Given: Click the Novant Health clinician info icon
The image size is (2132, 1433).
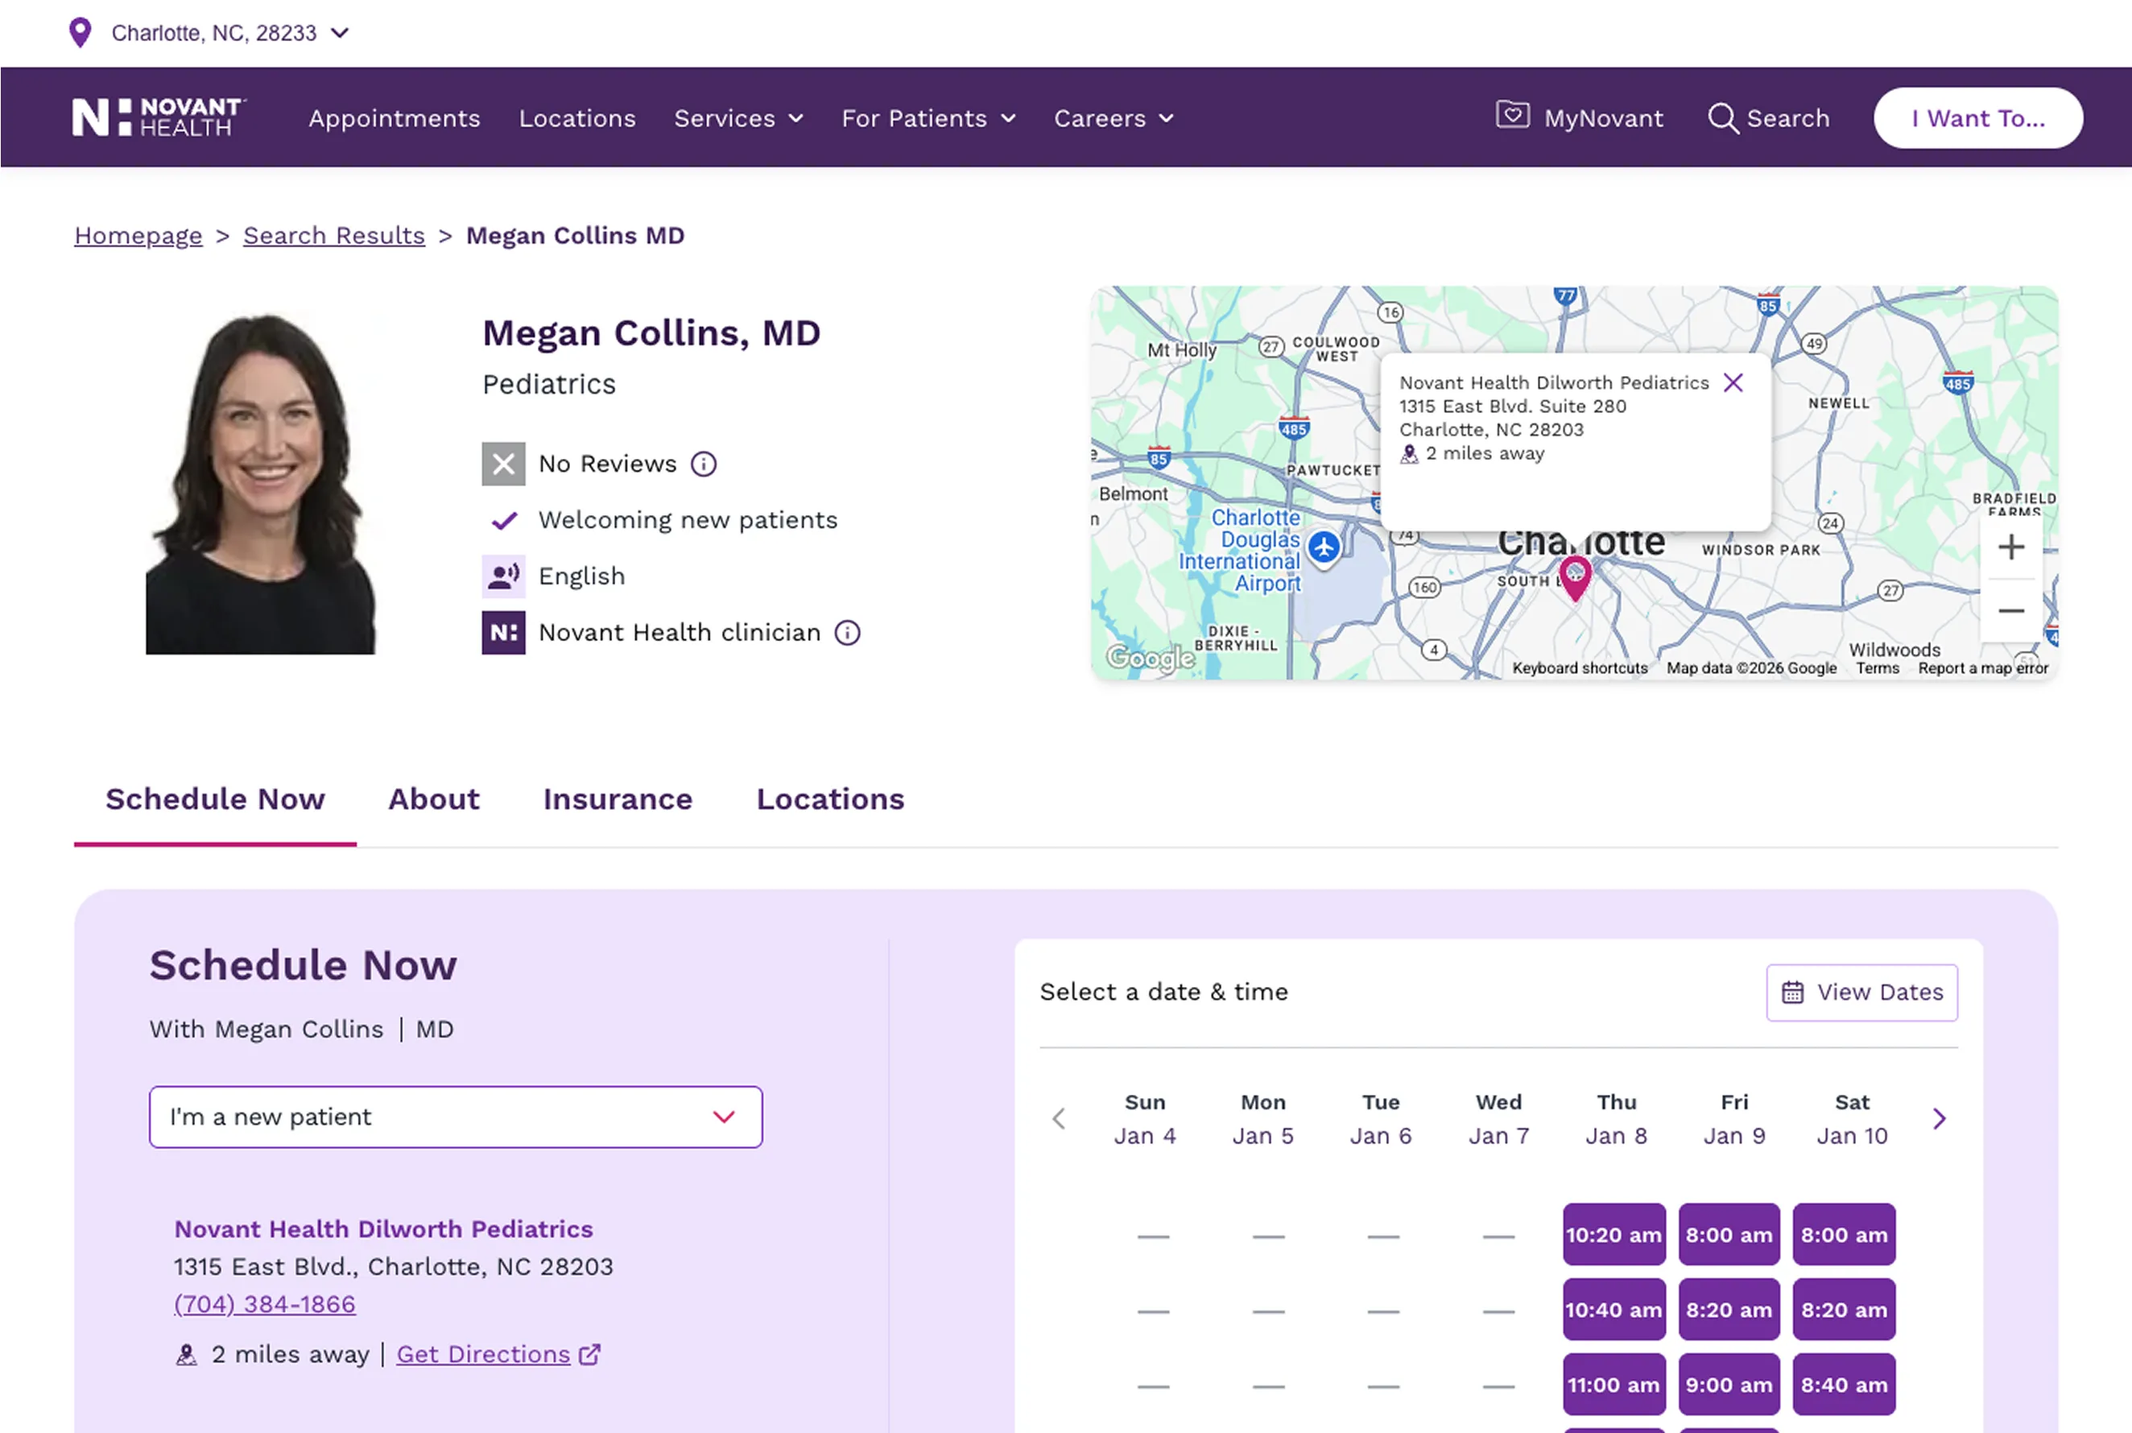Looking at the screenshot, I should coord(847,633).
